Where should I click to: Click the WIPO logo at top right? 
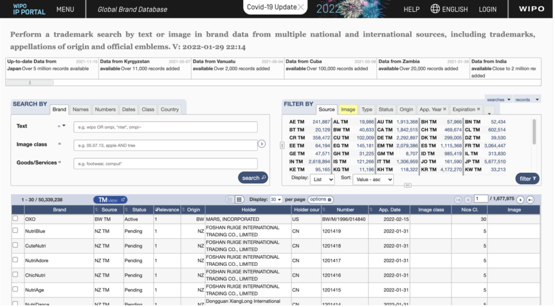point(531,9)
